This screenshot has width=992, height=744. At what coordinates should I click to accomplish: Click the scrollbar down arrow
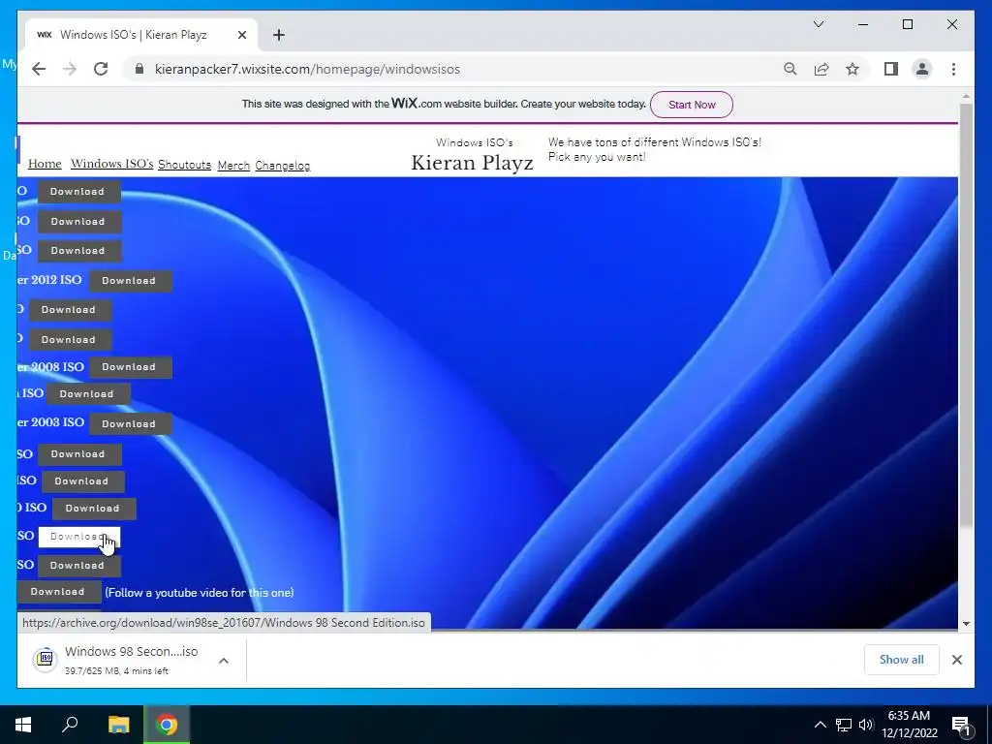(x=966, y=623)
